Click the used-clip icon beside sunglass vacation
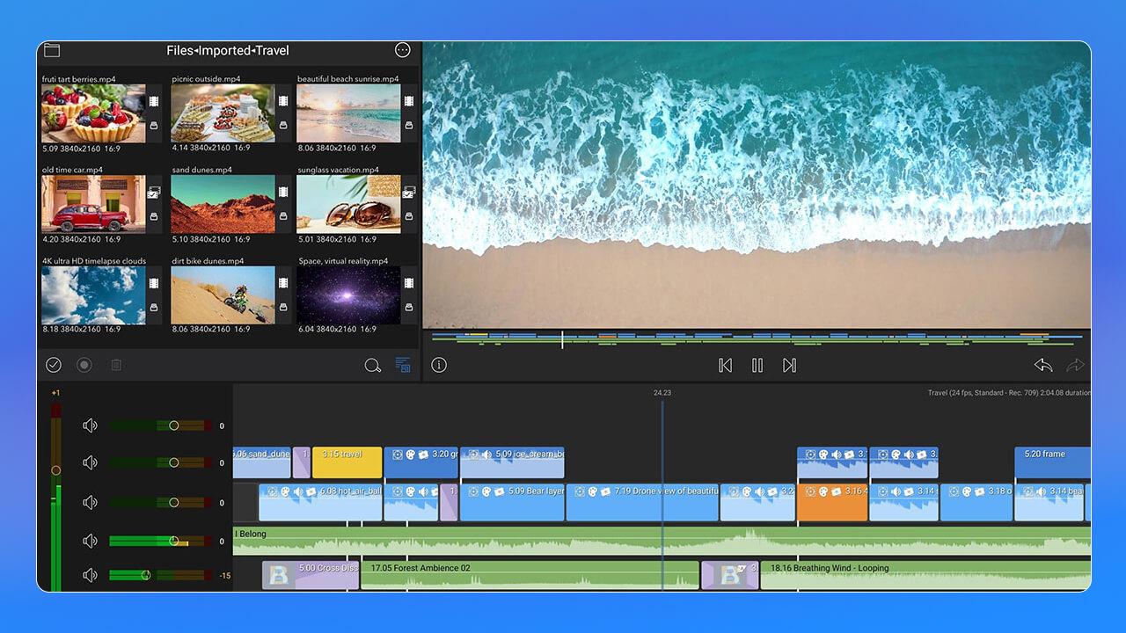The image size is (1126, 633). click(409, 192)
